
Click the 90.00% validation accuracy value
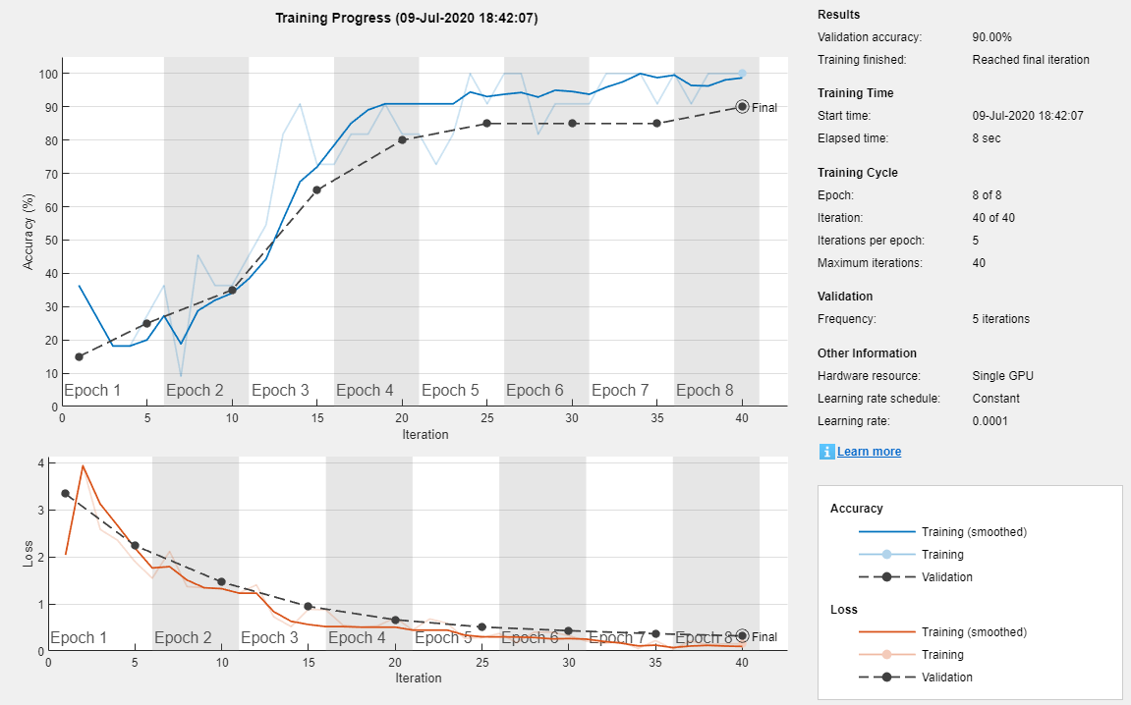point(991,37)
